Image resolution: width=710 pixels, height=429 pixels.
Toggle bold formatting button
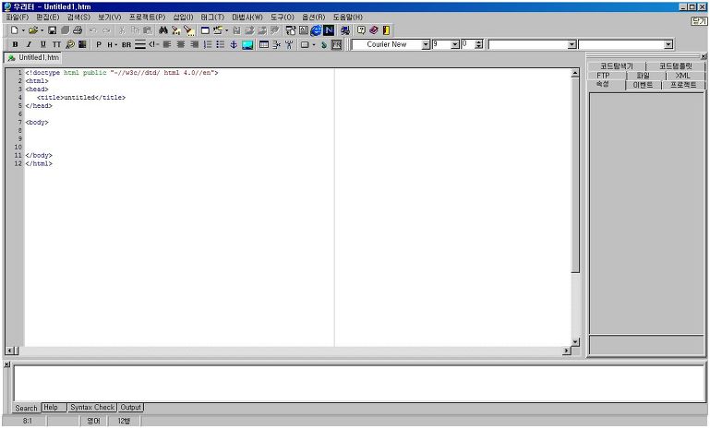(15, 44)
